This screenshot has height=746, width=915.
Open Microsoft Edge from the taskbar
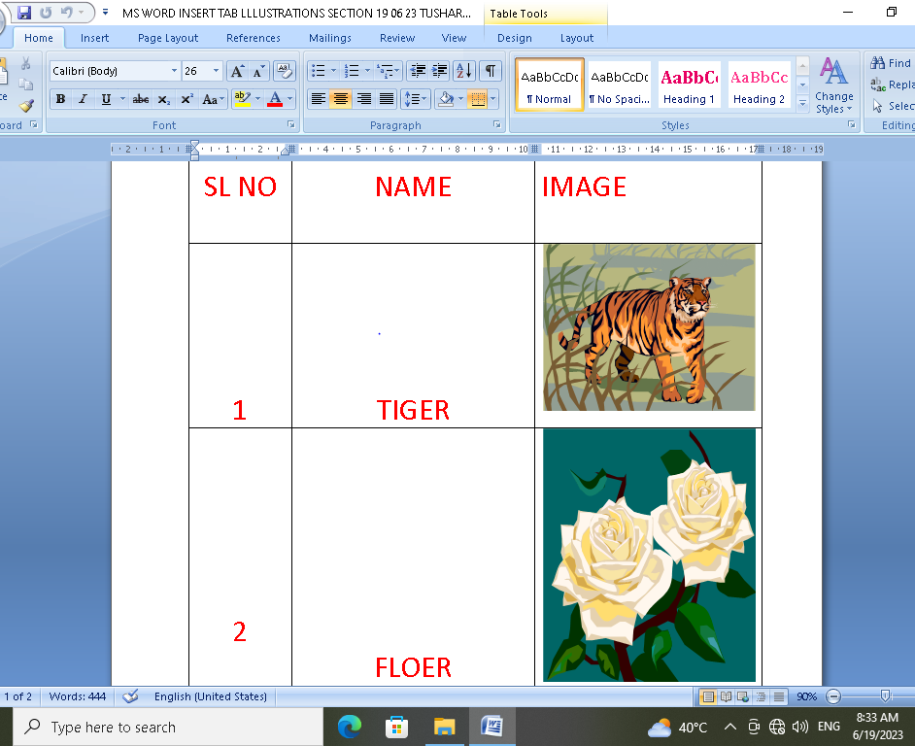coord(350,727)
